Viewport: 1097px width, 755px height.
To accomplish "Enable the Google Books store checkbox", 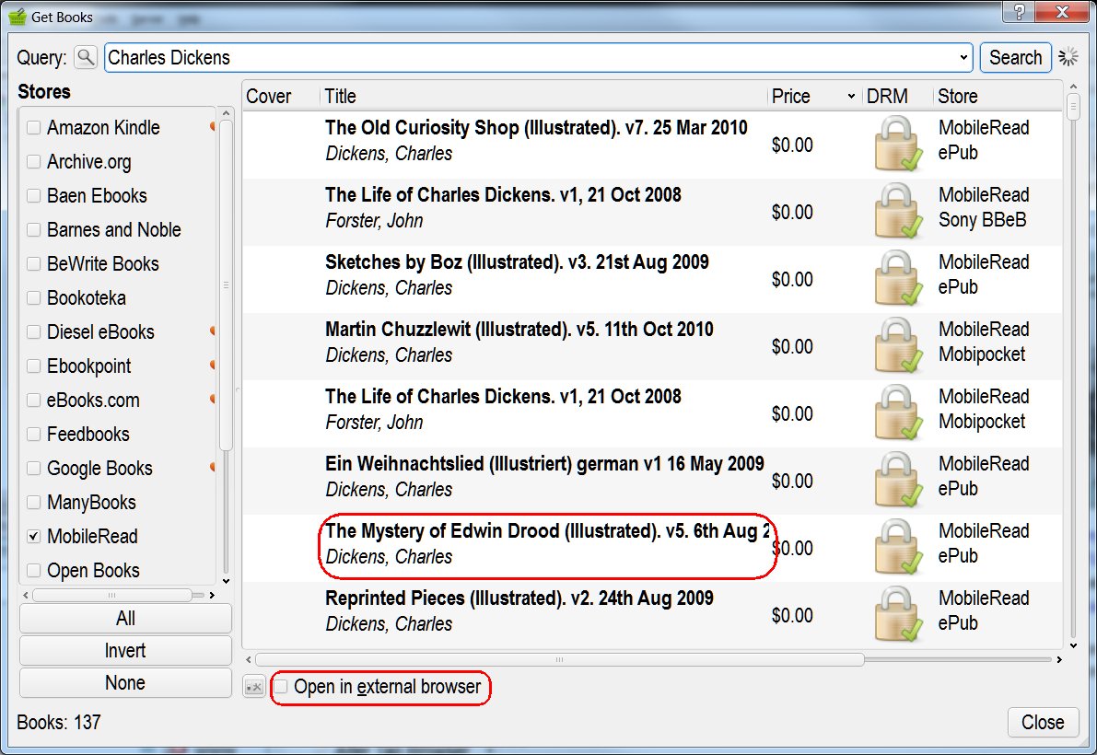I will coord(33,469).
